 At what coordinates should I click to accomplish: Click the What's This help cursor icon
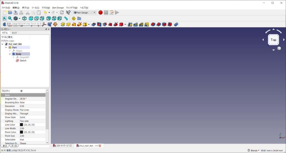click(68, 12)
